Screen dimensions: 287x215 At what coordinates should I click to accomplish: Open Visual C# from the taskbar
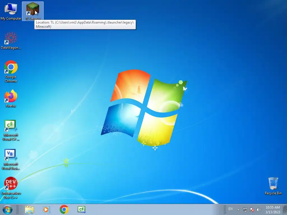(82, 209)
